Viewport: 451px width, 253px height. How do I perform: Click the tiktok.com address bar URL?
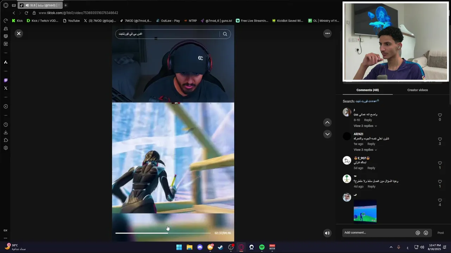78,13
